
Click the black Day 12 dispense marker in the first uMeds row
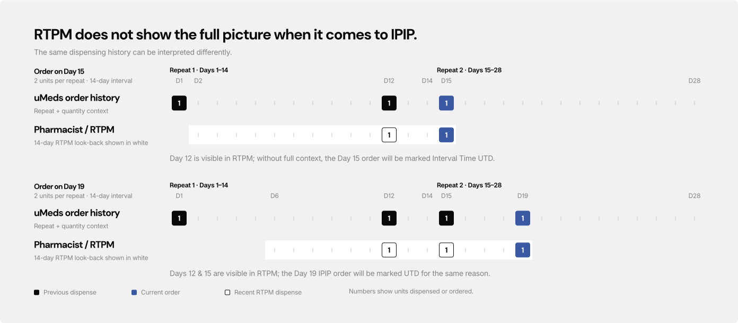click(389, 103)
